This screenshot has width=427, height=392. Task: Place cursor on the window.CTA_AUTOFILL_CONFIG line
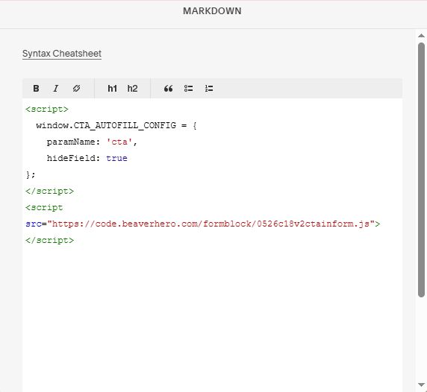tap(116, 126)
